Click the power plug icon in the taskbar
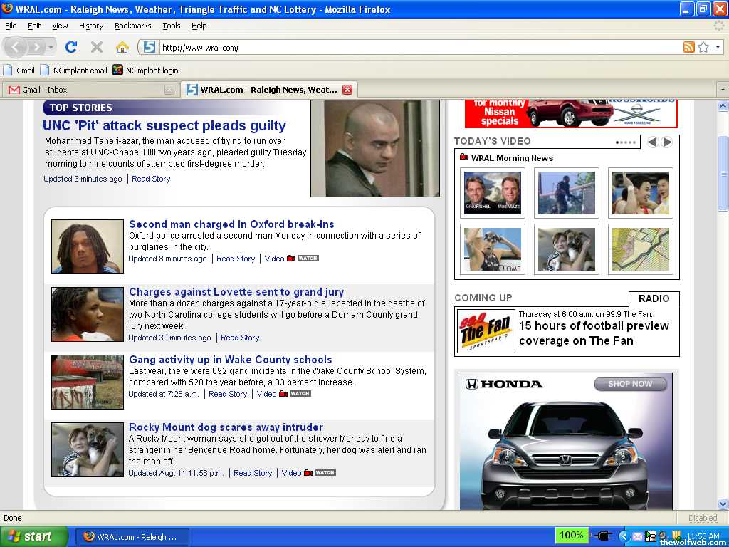Screen dimensions: 729x547 tap(603, 536)
